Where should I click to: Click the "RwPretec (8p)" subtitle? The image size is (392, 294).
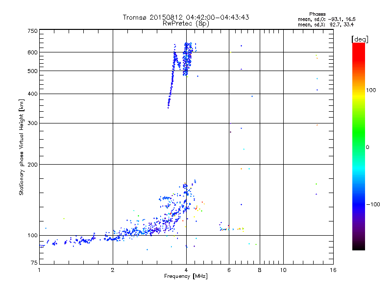pyautogui.click(x=186, y=24)
